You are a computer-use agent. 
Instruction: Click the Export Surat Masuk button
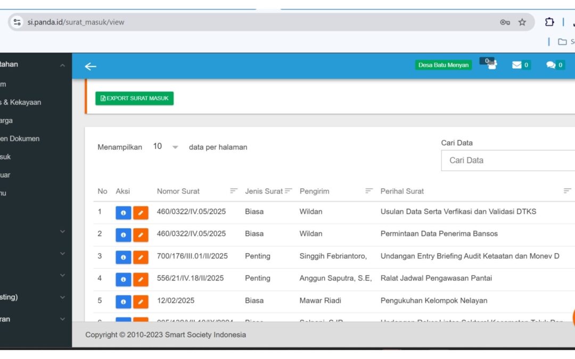pos(134,98)
